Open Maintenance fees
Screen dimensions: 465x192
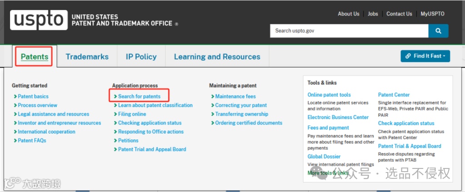pos(236,96)
